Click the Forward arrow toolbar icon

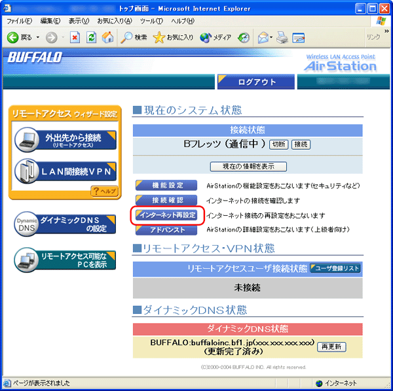(52, 38)
